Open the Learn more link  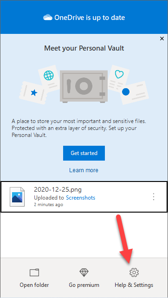pyautogui.click(x=84, y=170)
